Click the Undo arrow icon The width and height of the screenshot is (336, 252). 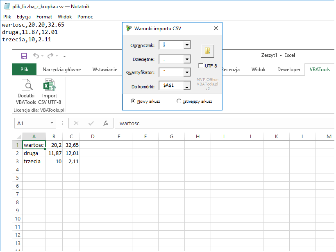(36, 56)
